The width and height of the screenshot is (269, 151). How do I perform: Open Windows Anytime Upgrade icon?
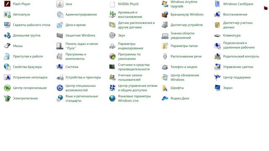point(165,4)
